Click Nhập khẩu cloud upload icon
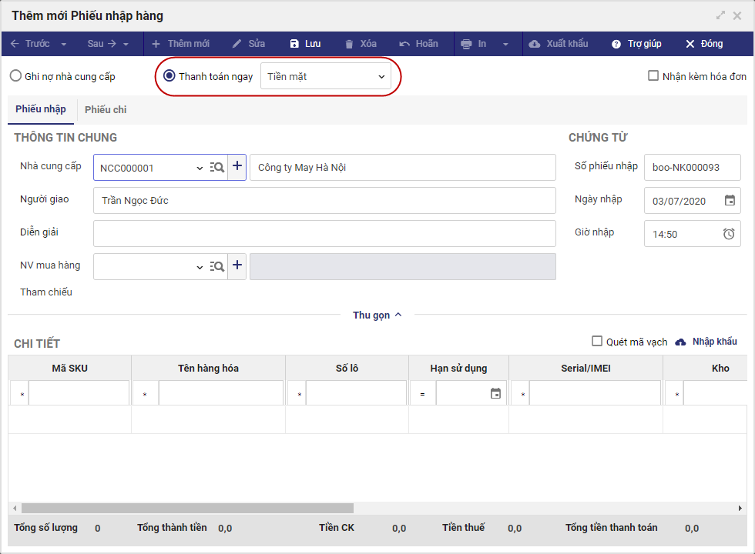Screen dimensions: 755x554 tap(680, 342)
